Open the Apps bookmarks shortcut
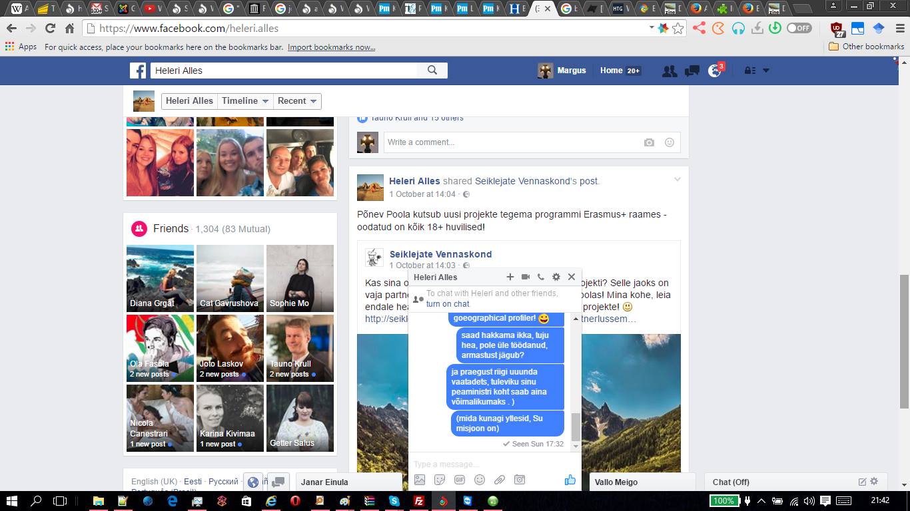The width and height of the screenshot is (910, 511). pos(21,47)
